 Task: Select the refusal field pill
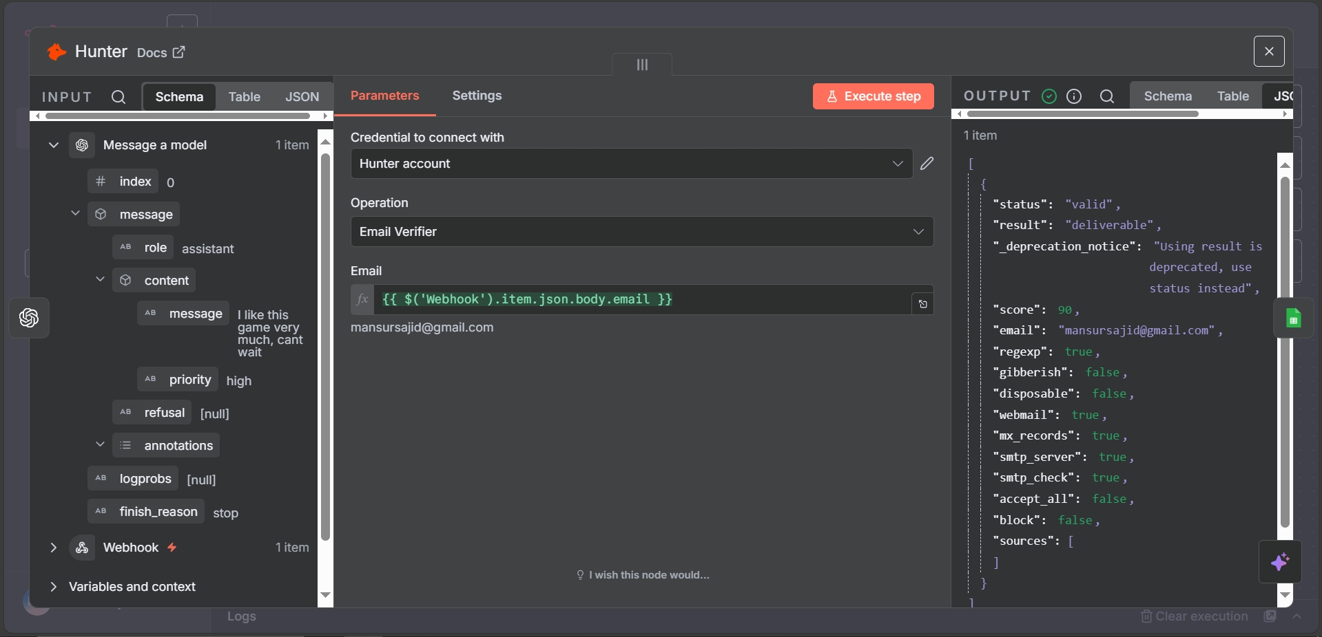coord(152,413)
